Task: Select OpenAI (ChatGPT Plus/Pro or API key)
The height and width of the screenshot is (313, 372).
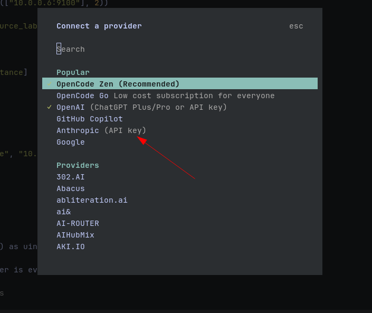Action: [180, 107]
